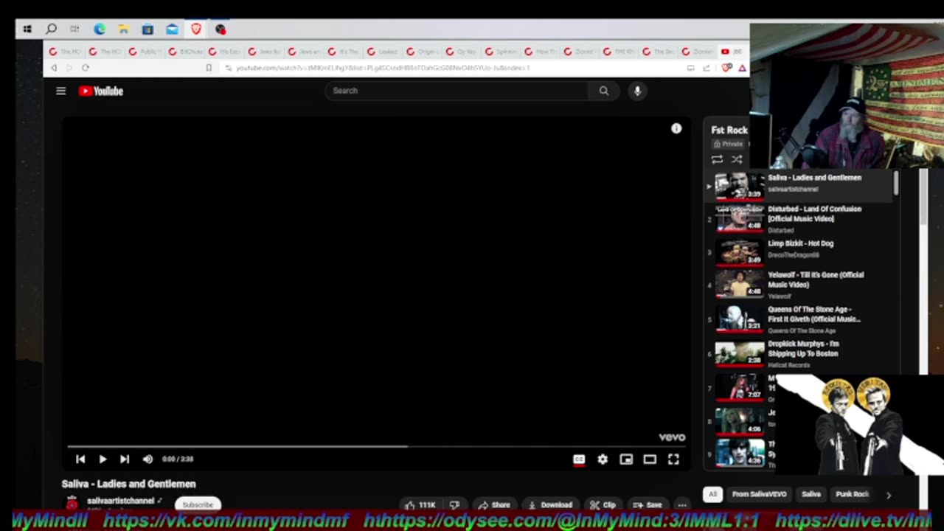
Task: Select the Saliva filter chip
Action: [x=811, y=494]
